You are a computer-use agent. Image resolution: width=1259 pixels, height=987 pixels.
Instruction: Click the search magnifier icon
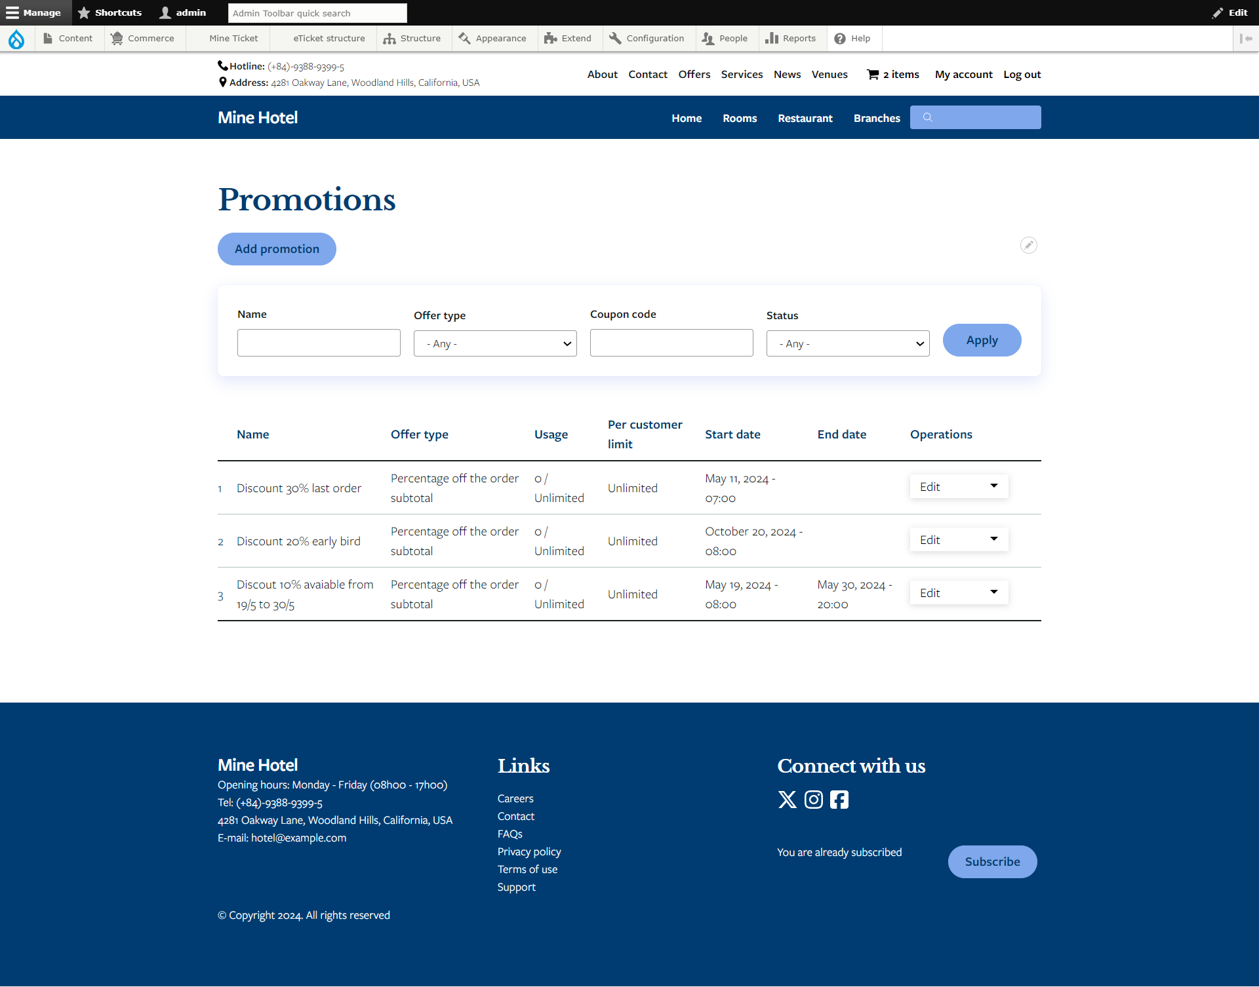[927, 117]
